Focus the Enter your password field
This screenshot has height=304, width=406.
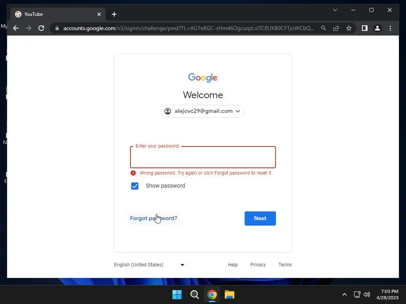(203, 157)
